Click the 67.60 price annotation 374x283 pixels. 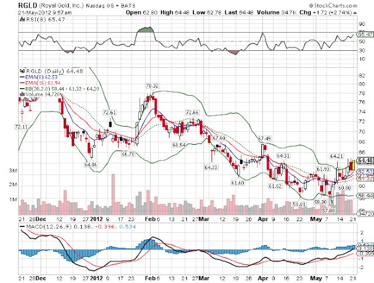click(x=219, y=138)
